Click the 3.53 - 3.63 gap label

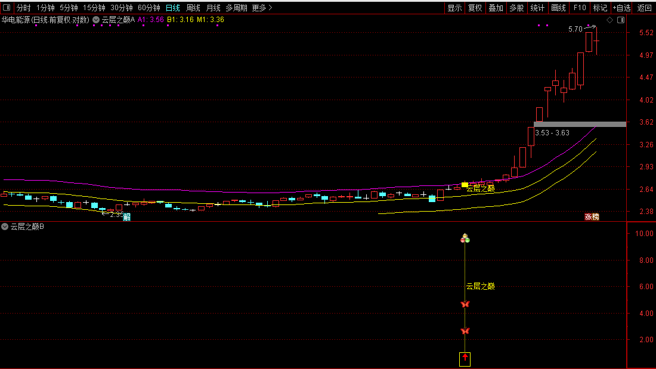(x=552, y=132)
